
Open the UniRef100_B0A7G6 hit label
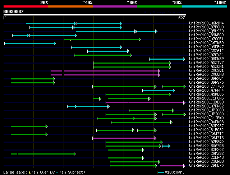coord(206,146)
